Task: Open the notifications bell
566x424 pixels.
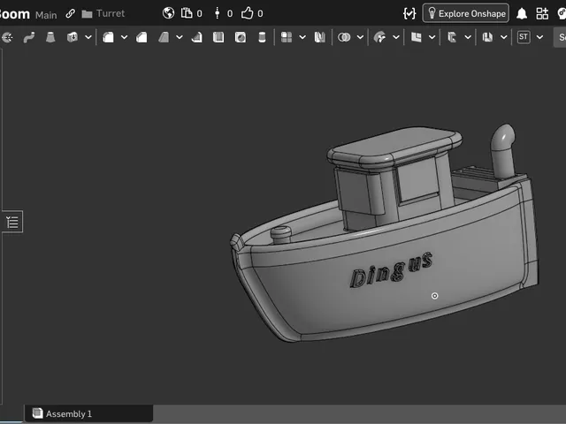Action: tap(522, 14)
